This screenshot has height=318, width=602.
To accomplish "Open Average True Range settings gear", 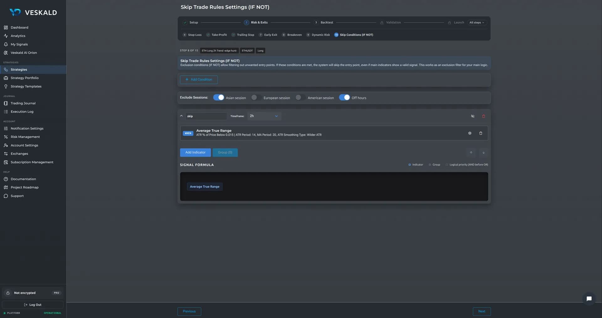I will pyautogui.click(x=470, y=133).
